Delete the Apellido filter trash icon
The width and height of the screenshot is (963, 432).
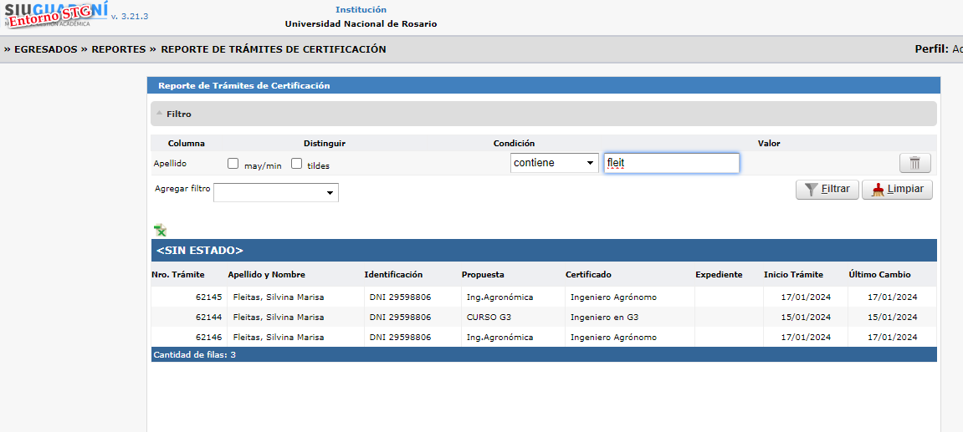[915, 163]
